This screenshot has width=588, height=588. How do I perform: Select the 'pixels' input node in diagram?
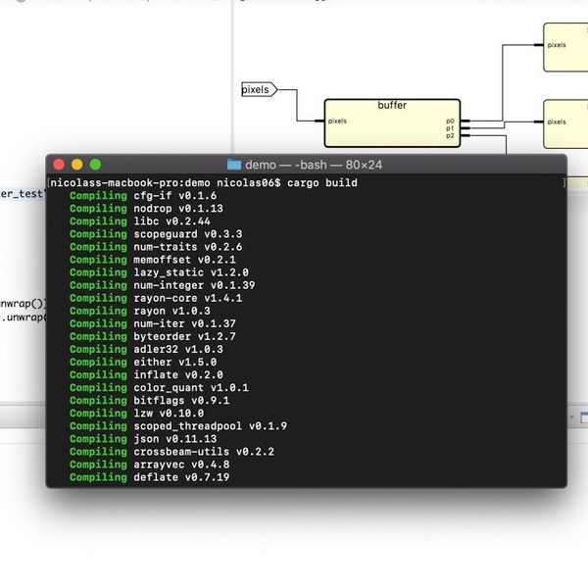257,90
